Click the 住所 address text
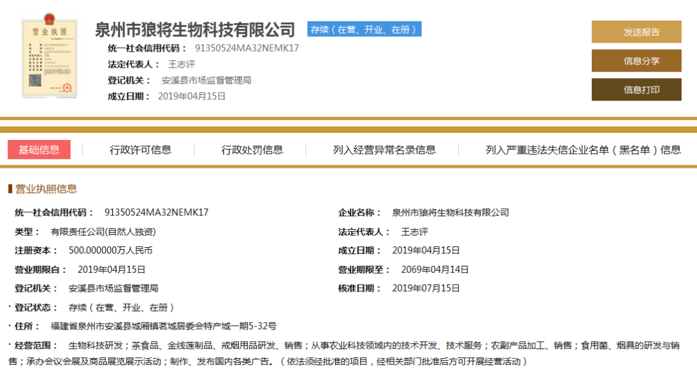Viewport: 697px width, 371px height. pos(163,326)
